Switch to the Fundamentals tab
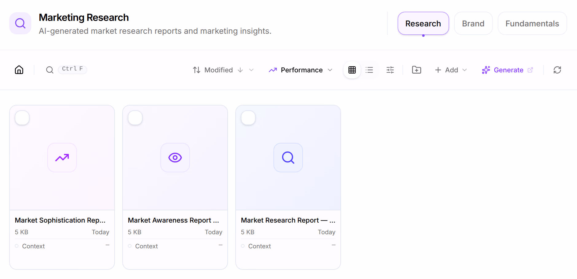Viewport: 577px width, 279px height. coord(532,23)
